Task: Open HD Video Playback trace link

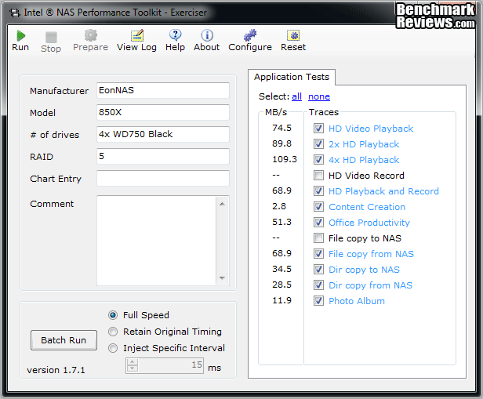Action: point(371,129)
